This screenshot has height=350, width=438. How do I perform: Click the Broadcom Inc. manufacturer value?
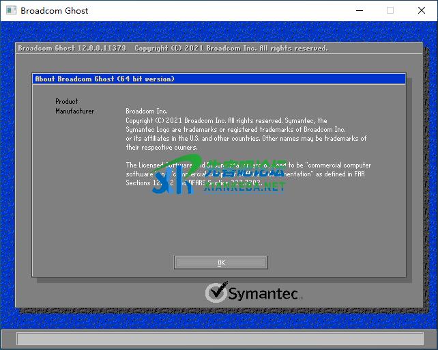(x=146, y=111)
